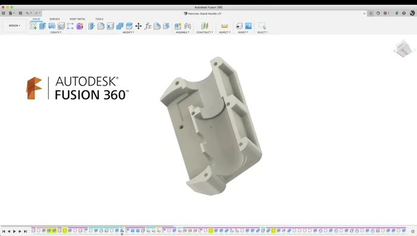Save the design with Save icon
The image size is (417, 236).
pyautogui.click(x=20, y=13)
